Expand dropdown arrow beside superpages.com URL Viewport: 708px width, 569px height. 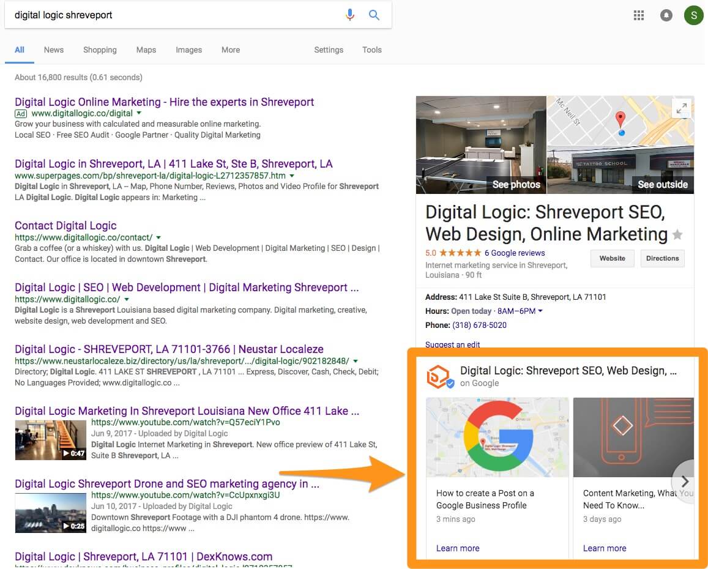coord(292,175)
